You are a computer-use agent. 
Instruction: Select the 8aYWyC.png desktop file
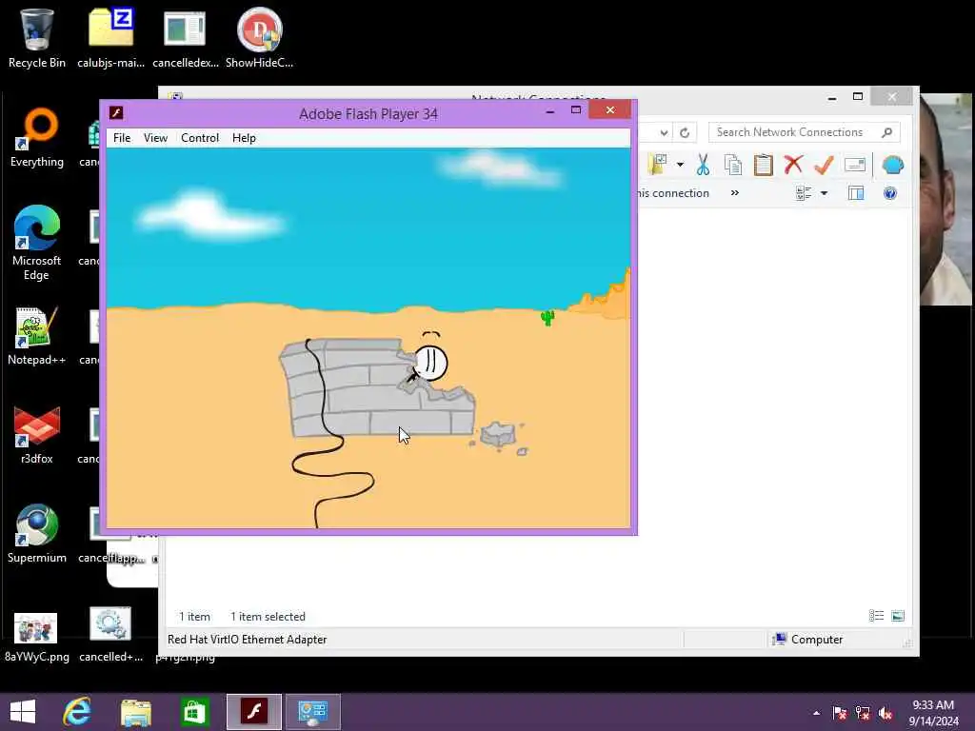[37, 637]
